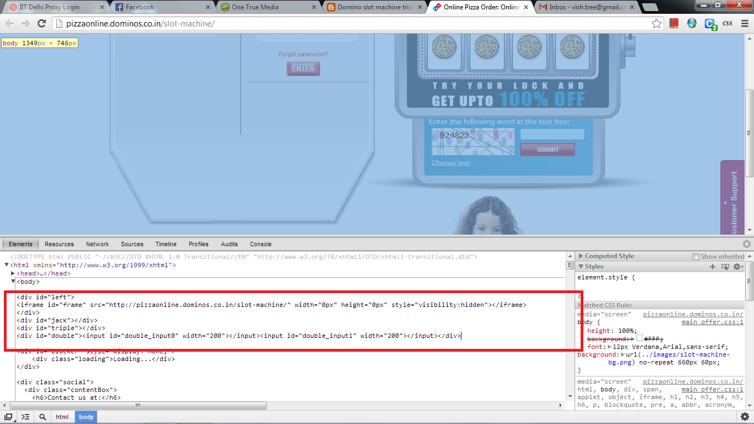Switch to the Console panel
Image resolution: width=754 pixels, height=424 pixels.
(x=261, y=244)
